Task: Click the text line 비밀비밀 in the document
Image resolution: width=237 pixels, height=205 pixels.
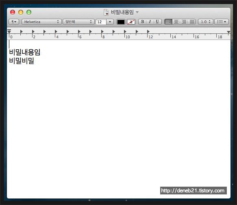Action: (x=22, y=61)
